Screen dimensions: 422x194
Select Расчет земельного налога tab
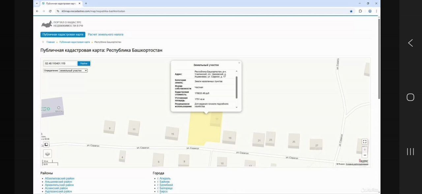(x=105, y=35)
